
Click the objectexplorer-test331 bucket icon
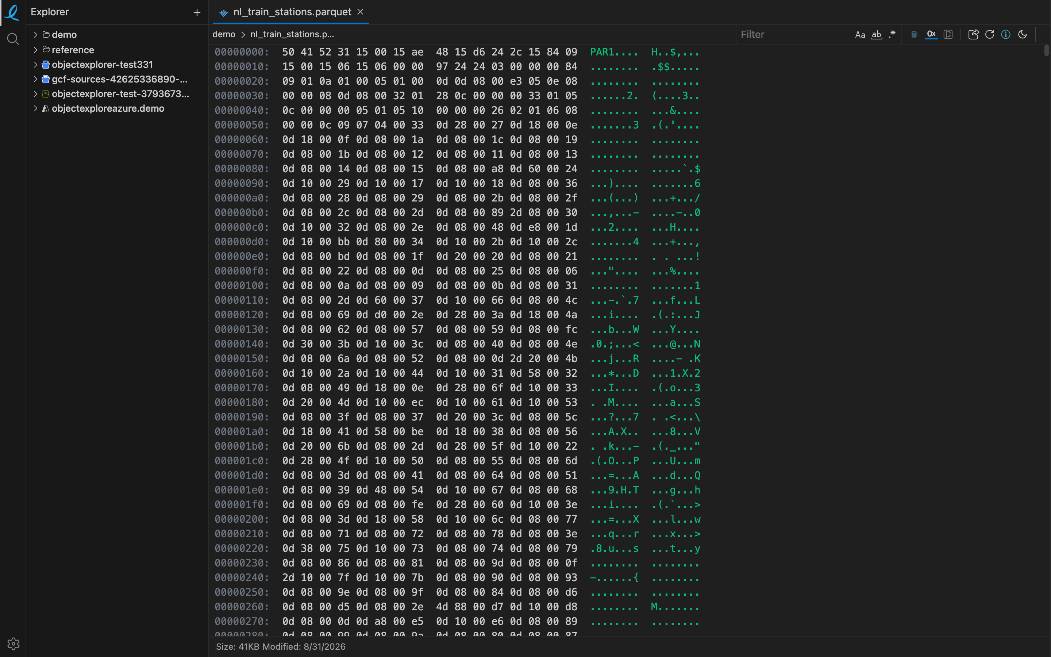pos(46,64)
